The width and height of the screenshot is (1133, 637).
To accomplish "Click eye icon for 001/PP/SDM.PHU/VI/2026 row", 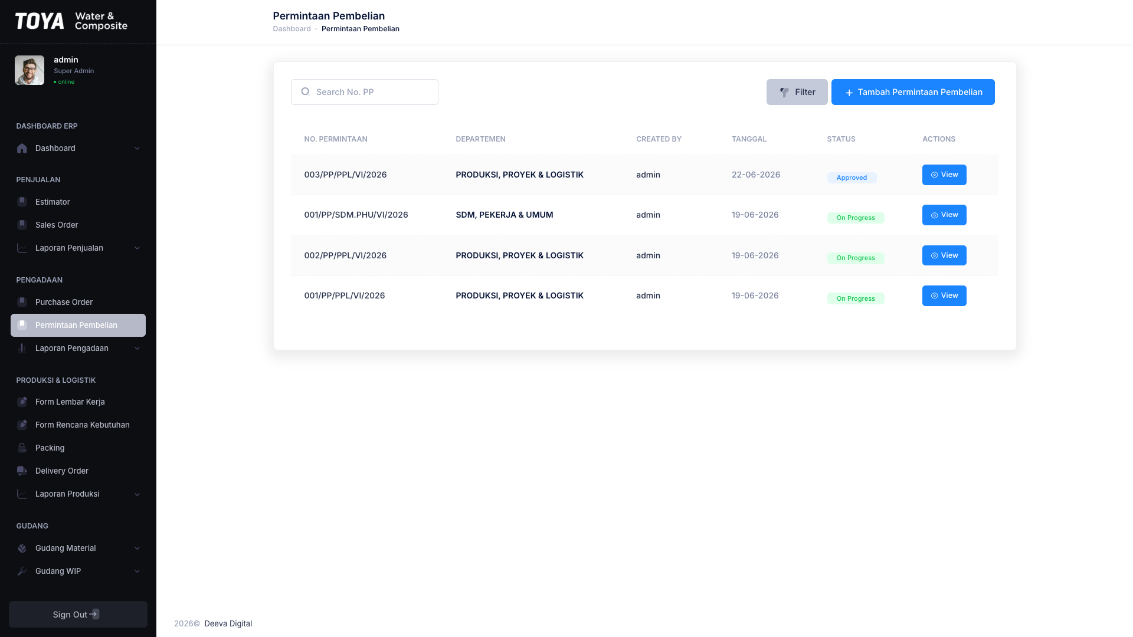I will pos(934,215).
